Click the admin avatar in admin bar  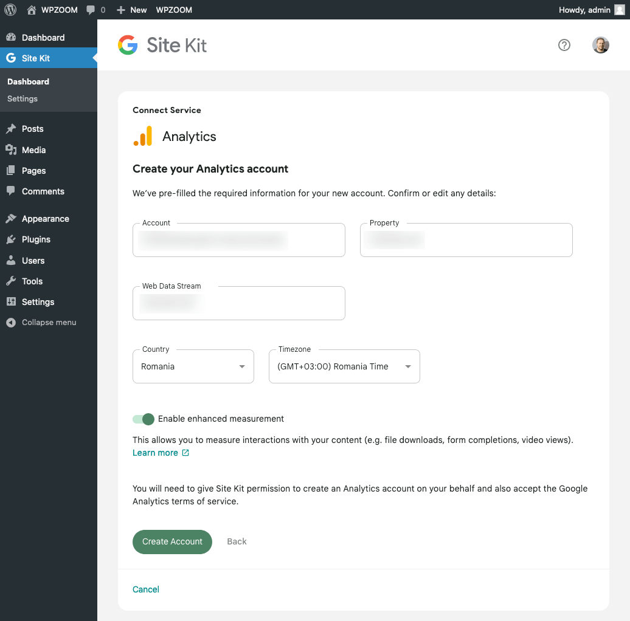point(620,10)
